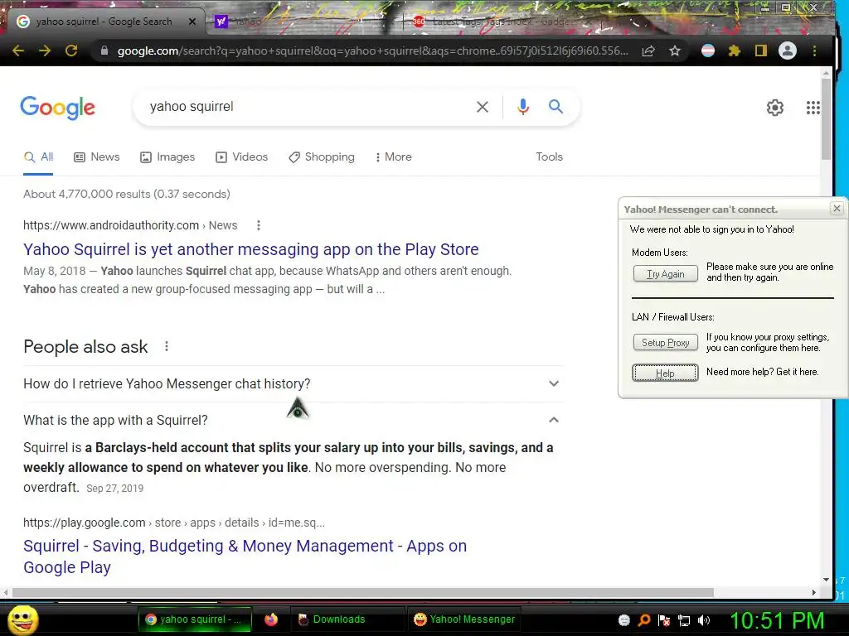Go back using the browser back arrow
Image resolution: width=849 pixels, height=636 pixels.
pyautogui.click(x=18, y=51)
